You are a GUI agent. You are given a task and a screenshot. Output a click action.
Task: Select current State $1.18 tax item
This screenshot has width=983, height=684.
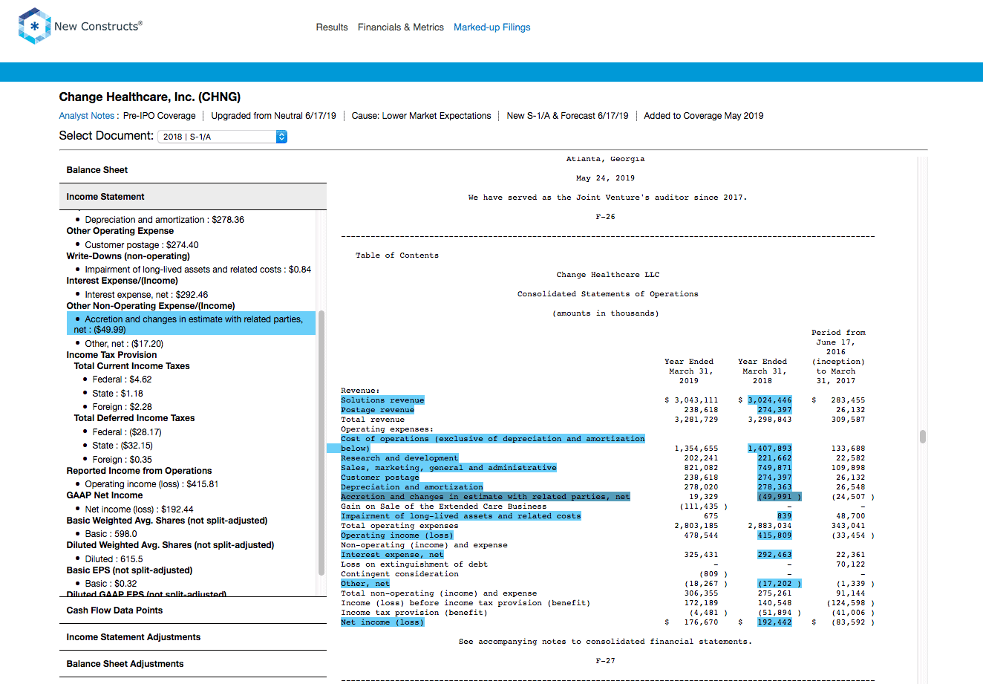[117, 394]
